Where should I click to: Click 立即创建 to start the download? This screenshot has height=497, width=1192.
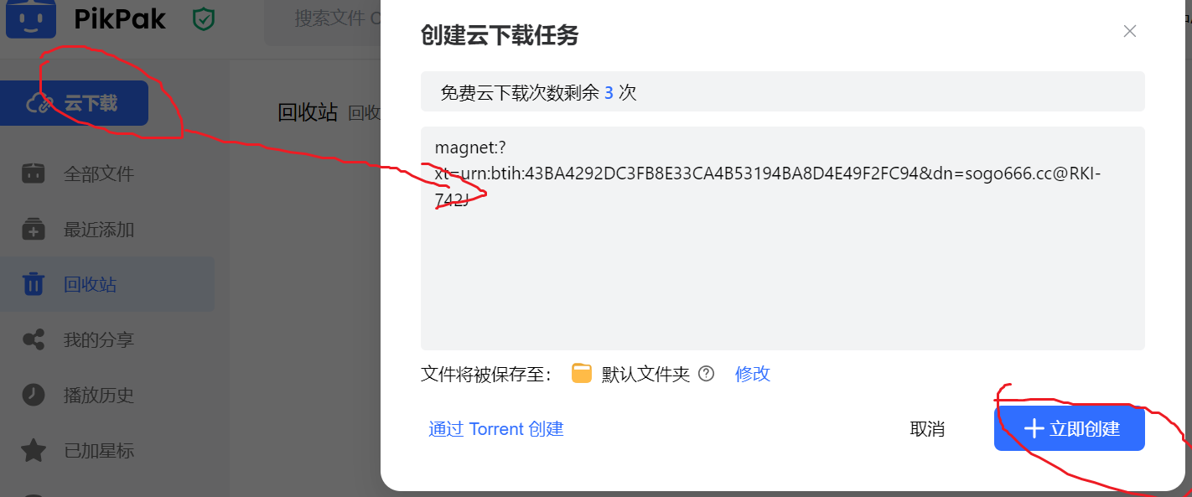(1070, 429)
